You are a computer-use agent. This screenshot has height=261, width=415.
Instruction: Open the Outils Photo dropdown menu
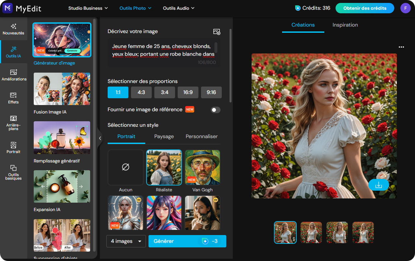[x=135, y=8]
